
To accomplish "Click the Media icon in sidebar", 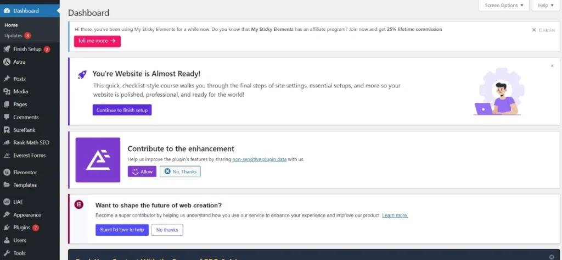I will (7, 92).
